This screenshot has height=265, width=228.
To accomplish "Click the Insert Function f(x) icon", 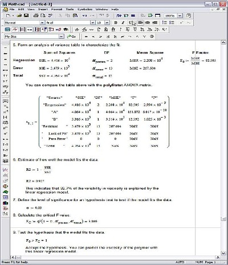I will (119, 15).
